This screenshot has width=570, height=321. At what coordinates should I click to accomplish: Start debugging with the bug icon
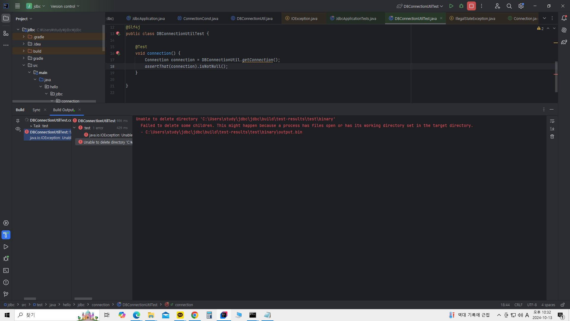461,6
